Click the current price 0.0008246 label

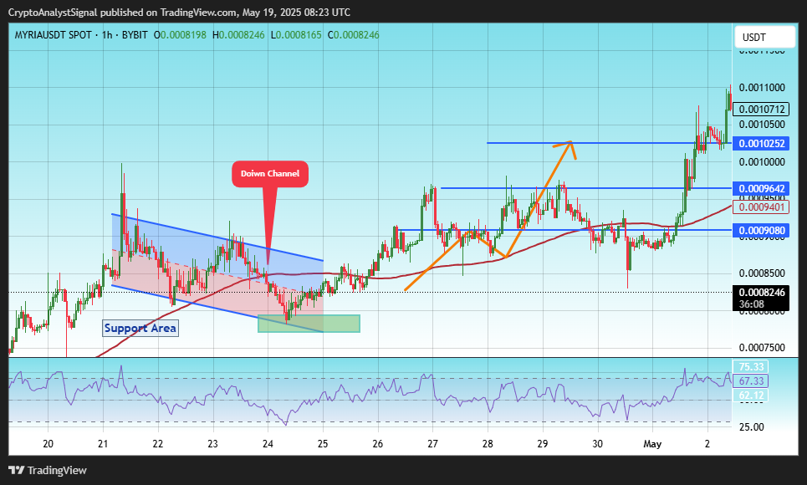[762, 293]
